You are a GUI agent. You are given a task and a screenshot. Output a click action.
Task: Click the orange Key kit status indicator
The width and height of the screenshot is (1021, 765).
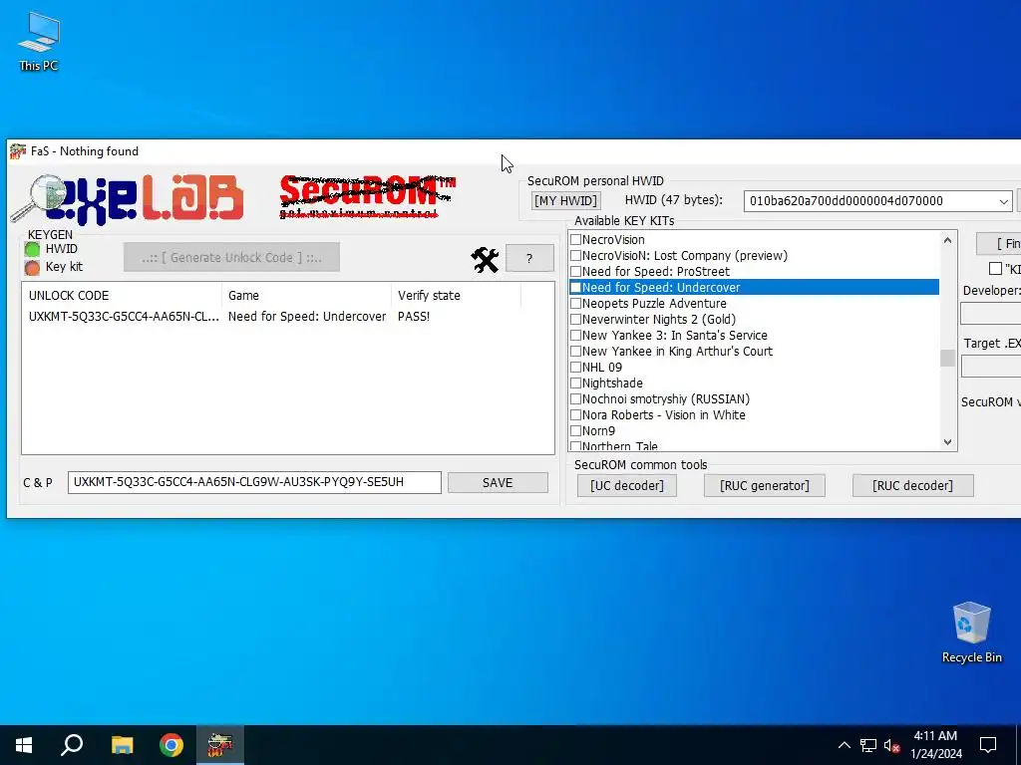click(x=32, y=267)
